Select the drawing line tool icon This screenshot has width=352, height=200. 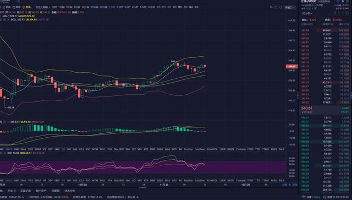[4, 7]
